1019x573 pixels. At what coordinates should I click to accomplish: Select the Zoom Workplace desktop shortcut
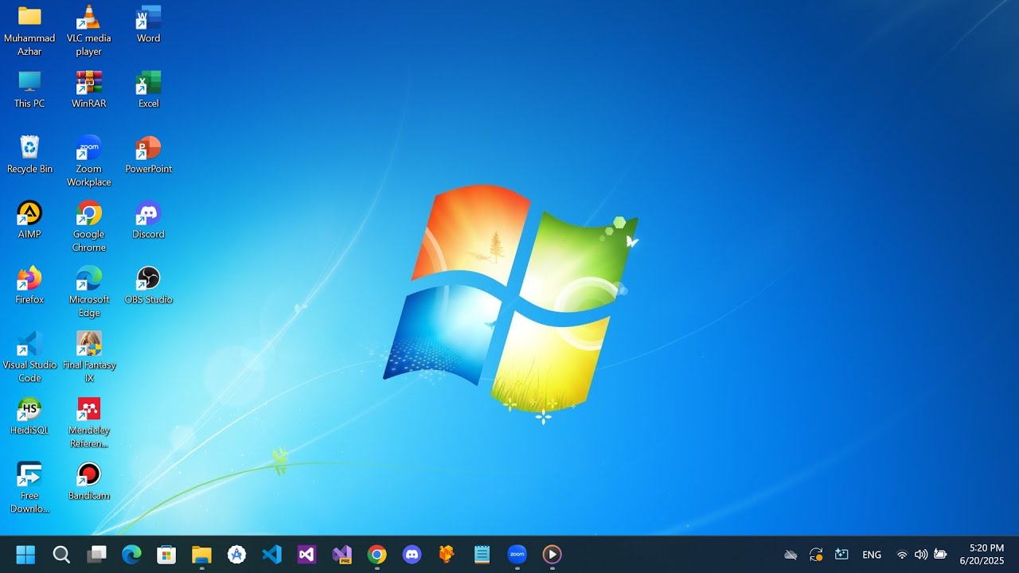(88, 161)
